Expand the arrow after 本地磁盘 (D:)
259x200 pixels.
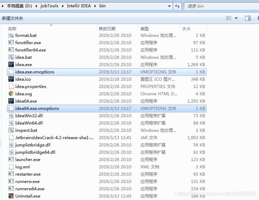[x=36, y=6]
